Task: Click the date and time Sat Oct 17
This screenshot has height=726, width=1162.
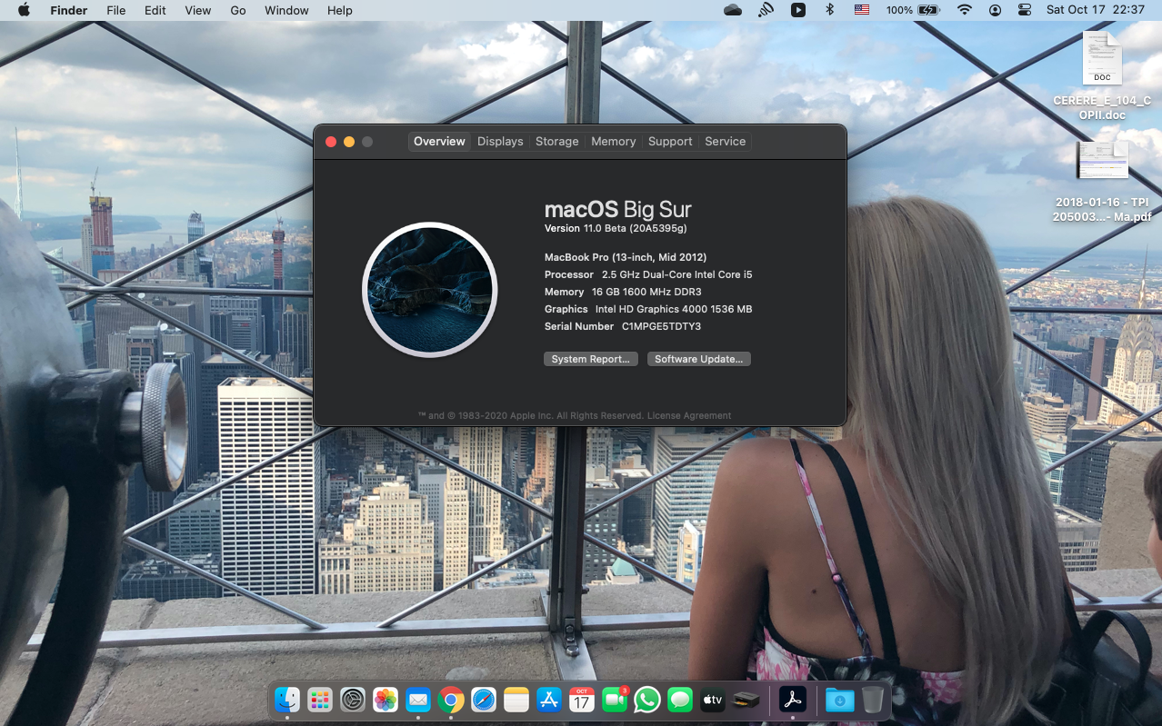Action: click(1095, 10)
